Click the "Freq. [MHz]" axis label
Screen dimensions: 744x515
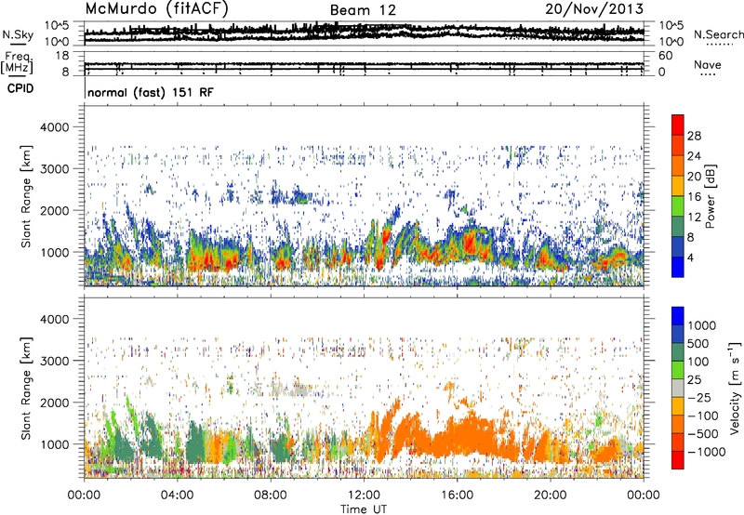click(17, 62)
